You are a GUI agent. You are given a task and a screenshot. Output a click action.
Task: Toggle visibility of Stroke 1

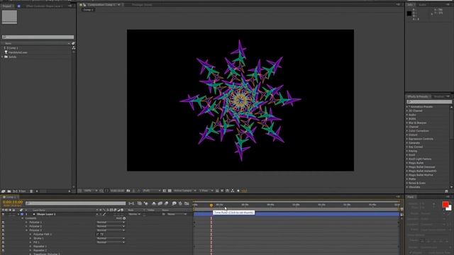tap(3, 239)
